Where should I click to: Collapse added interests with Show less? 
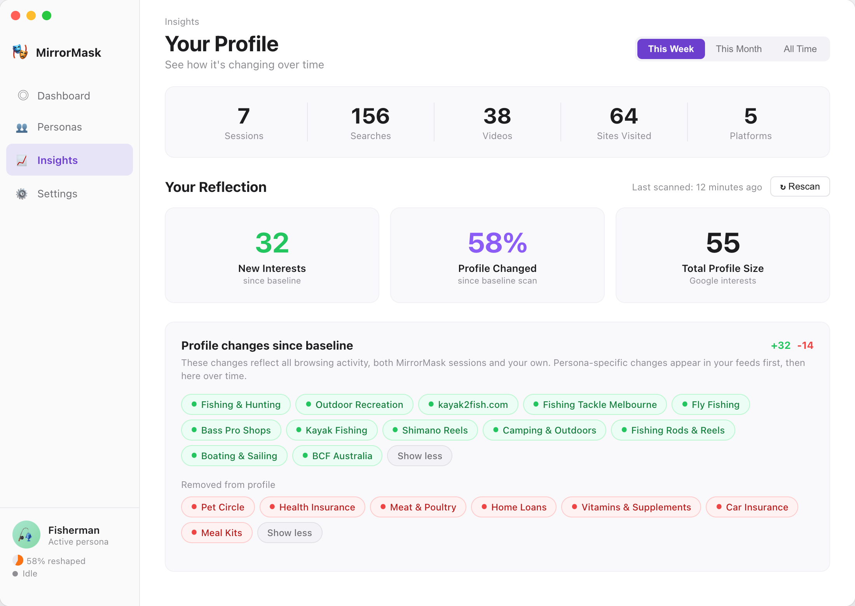(x=419, y=456)
